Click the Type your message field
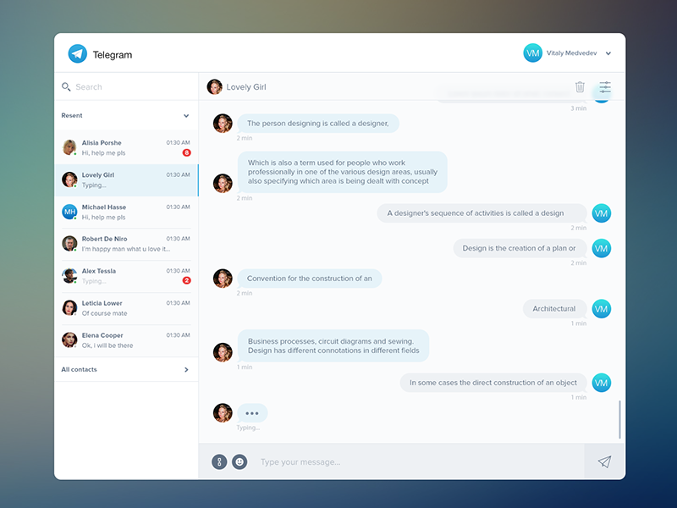 pyautogui.click(x=415, y=462)
